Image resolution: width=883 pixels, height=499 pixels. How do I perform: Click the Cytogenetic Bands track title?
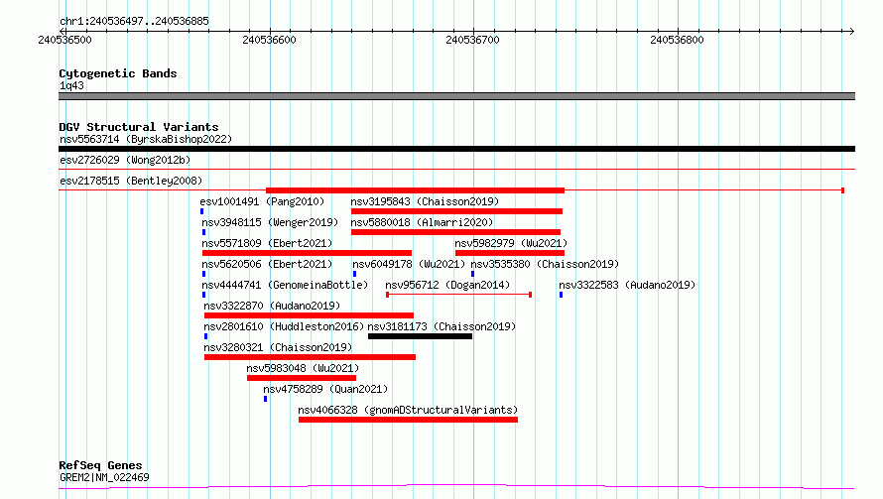click(118, 73)
